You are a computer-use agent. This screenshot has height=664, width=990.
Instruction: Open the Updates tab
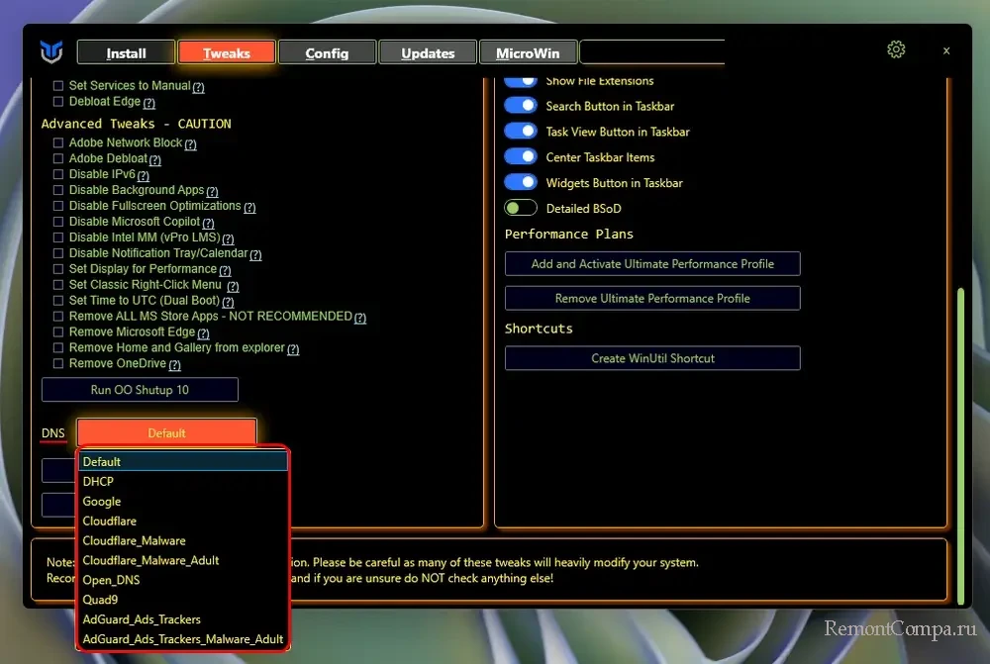(x=428, y=52)
